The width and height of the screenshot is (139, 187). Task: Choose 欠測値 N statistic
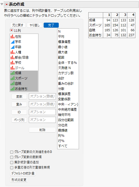click(64, 68)
